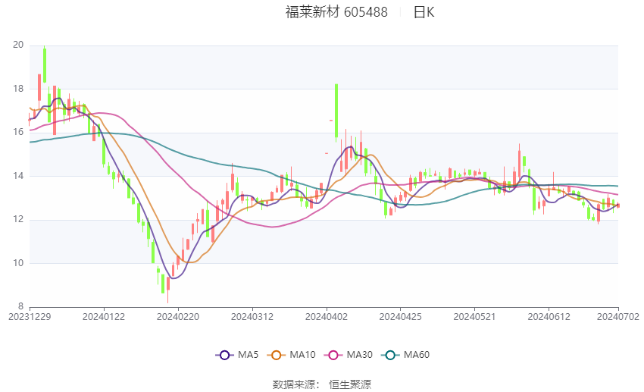Select the 20240402 date axis label

pos(327,317)
